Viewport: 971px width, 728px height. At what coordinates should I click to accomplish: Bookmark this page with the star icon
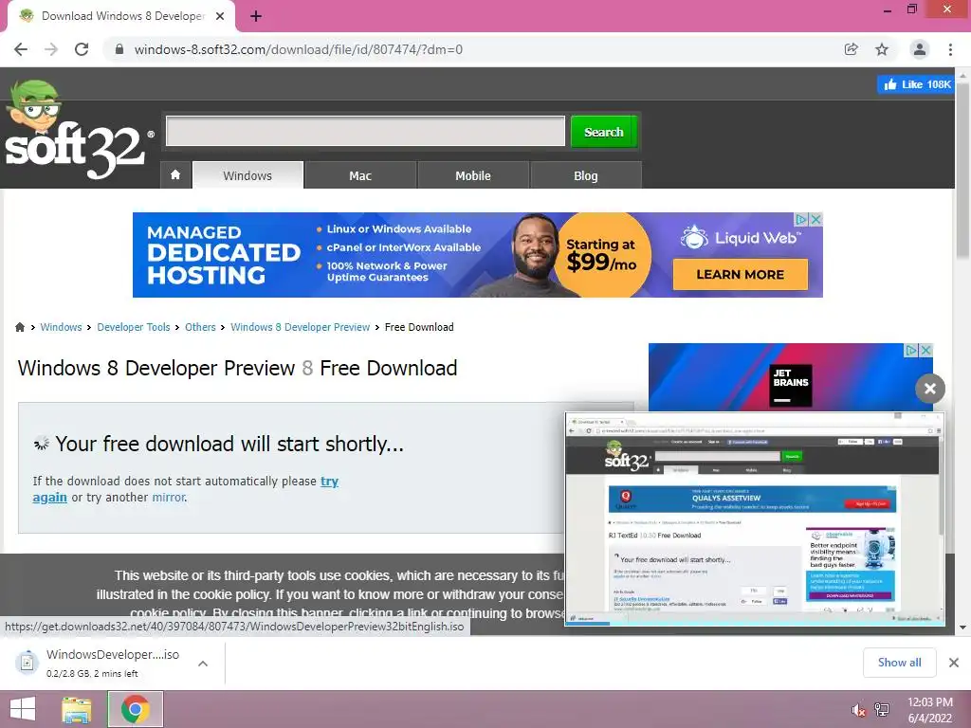882,49
